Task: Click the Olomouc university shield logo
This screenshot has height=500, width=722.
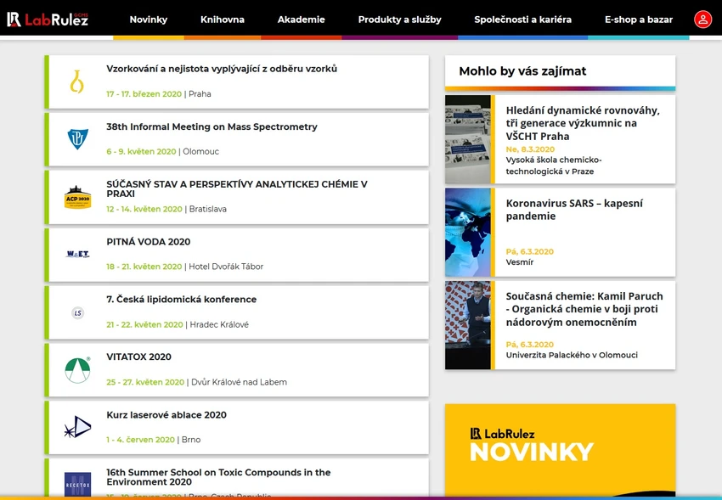Action: pos(77,139)
